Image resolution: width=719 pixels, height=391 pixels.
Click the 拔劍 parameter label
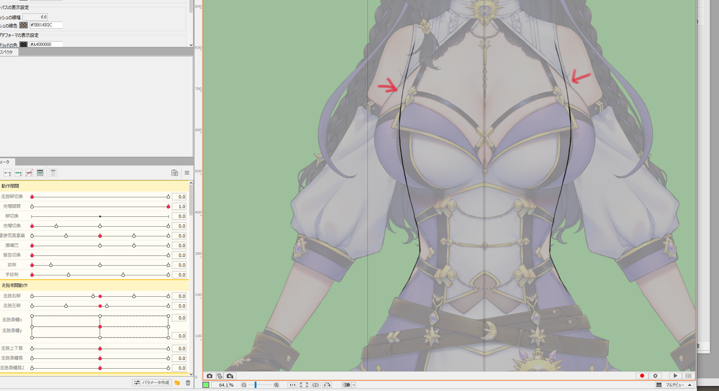click(x=12, y=265)
